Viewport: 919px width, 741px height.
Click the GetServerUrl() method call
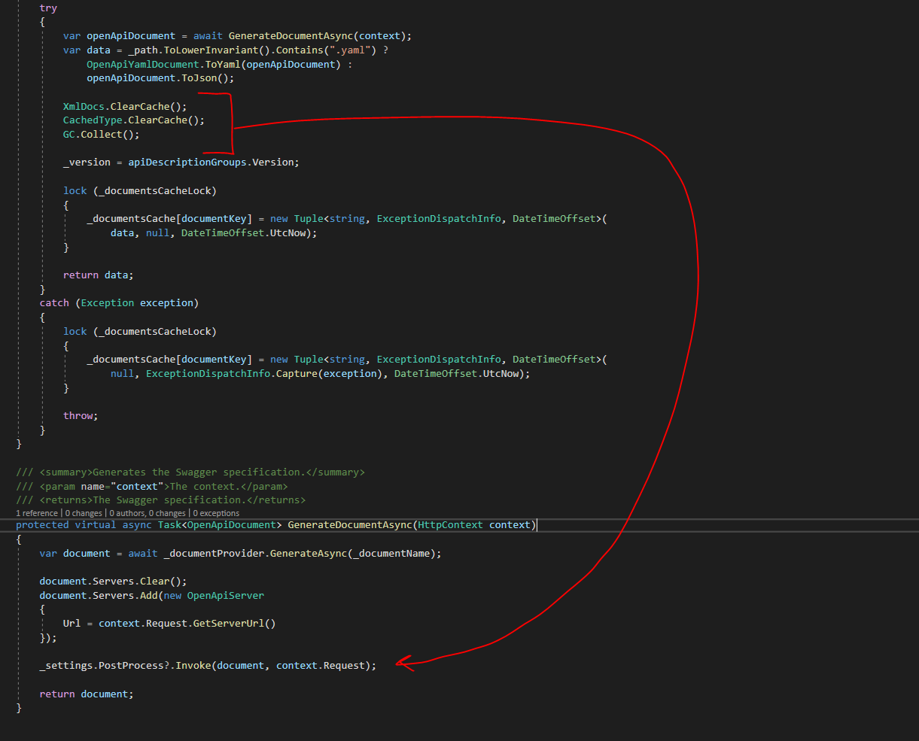233,623
